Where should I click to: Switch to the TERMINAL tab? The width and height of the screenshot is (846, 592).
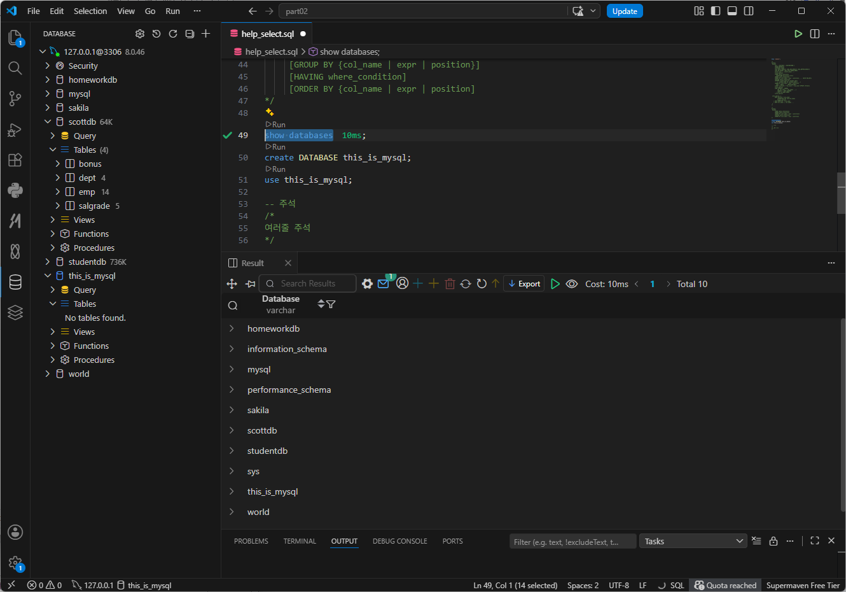coord(300,541)
